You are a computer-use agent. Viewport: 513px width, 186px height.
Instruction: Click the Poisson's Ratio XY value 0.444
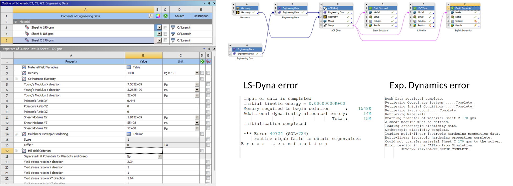click(x=144, y=101)
